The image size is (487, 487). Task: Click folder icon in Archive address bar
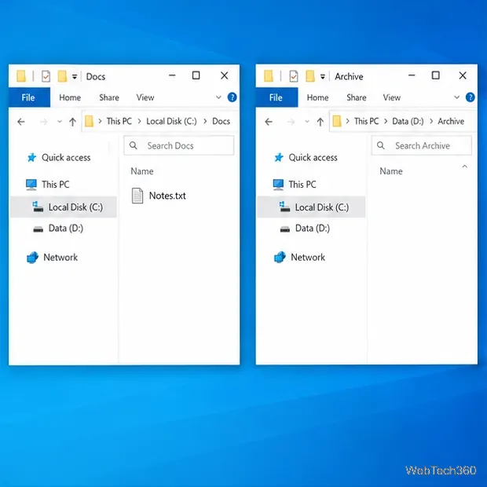[337, 121]
